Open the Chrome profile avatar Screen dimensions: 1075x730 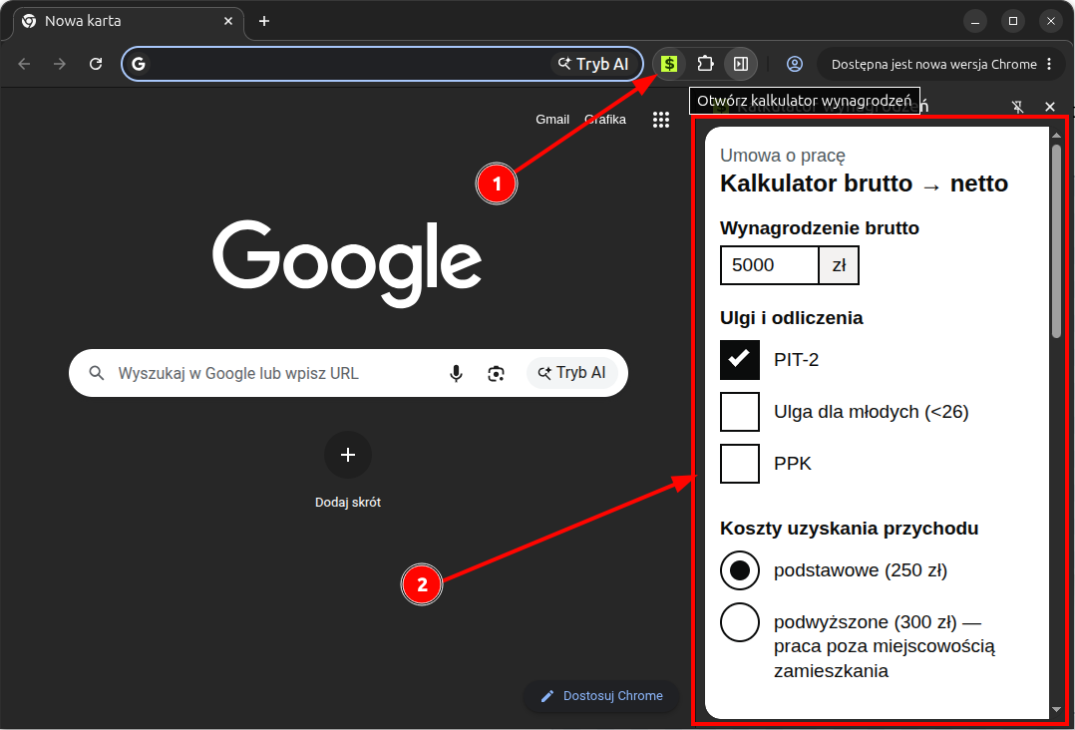click(794, 64)
